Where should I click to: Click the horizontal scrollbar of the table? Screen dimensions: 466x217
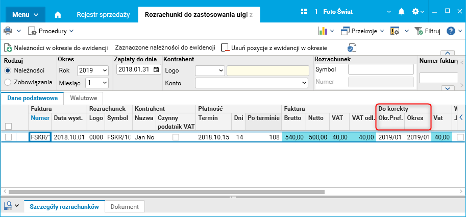pyautogui.click(x=166, y=192)
